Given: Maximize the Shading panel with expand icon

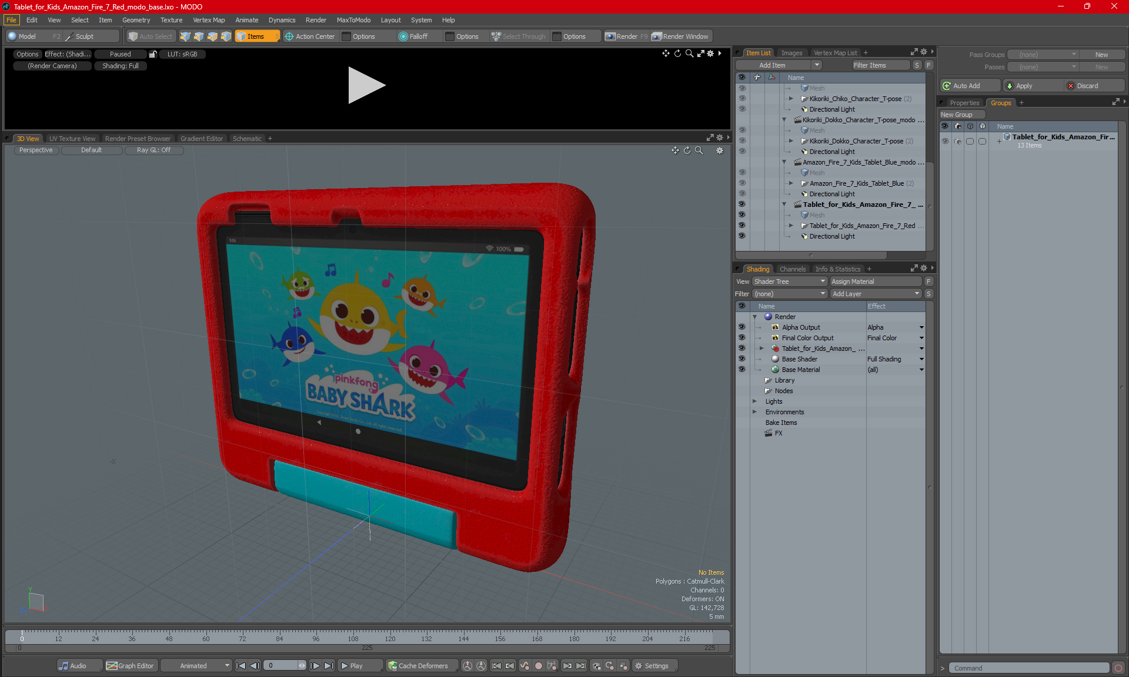Looking at the screenshot, I should click(x=914, y=269).
